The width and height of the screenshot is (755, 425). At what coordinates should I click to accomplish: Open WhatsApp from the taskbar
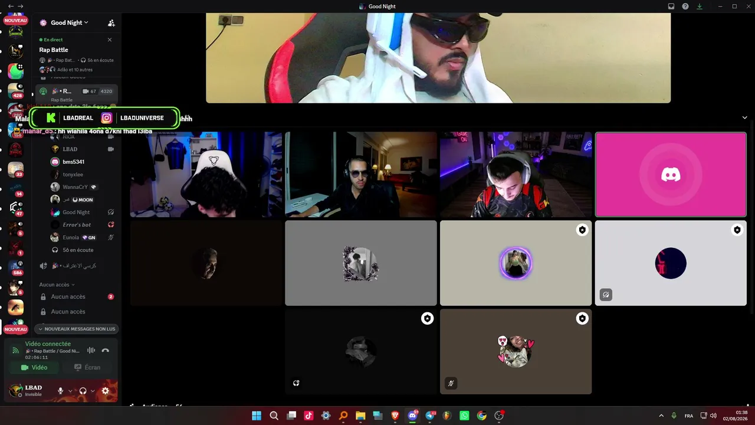464,416
